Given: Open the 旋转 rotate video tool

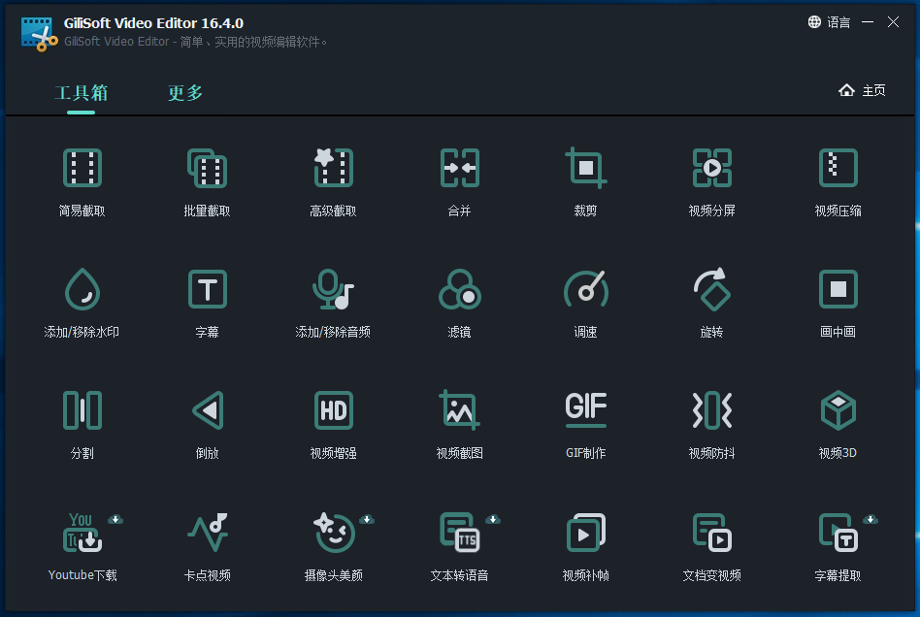Looking at the screenshot, I should 711,290.
